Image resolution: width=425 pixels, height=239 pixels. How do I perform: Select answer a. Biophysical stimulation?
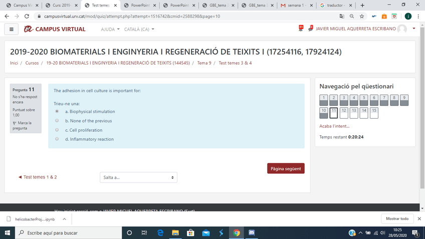click(57, 111)
